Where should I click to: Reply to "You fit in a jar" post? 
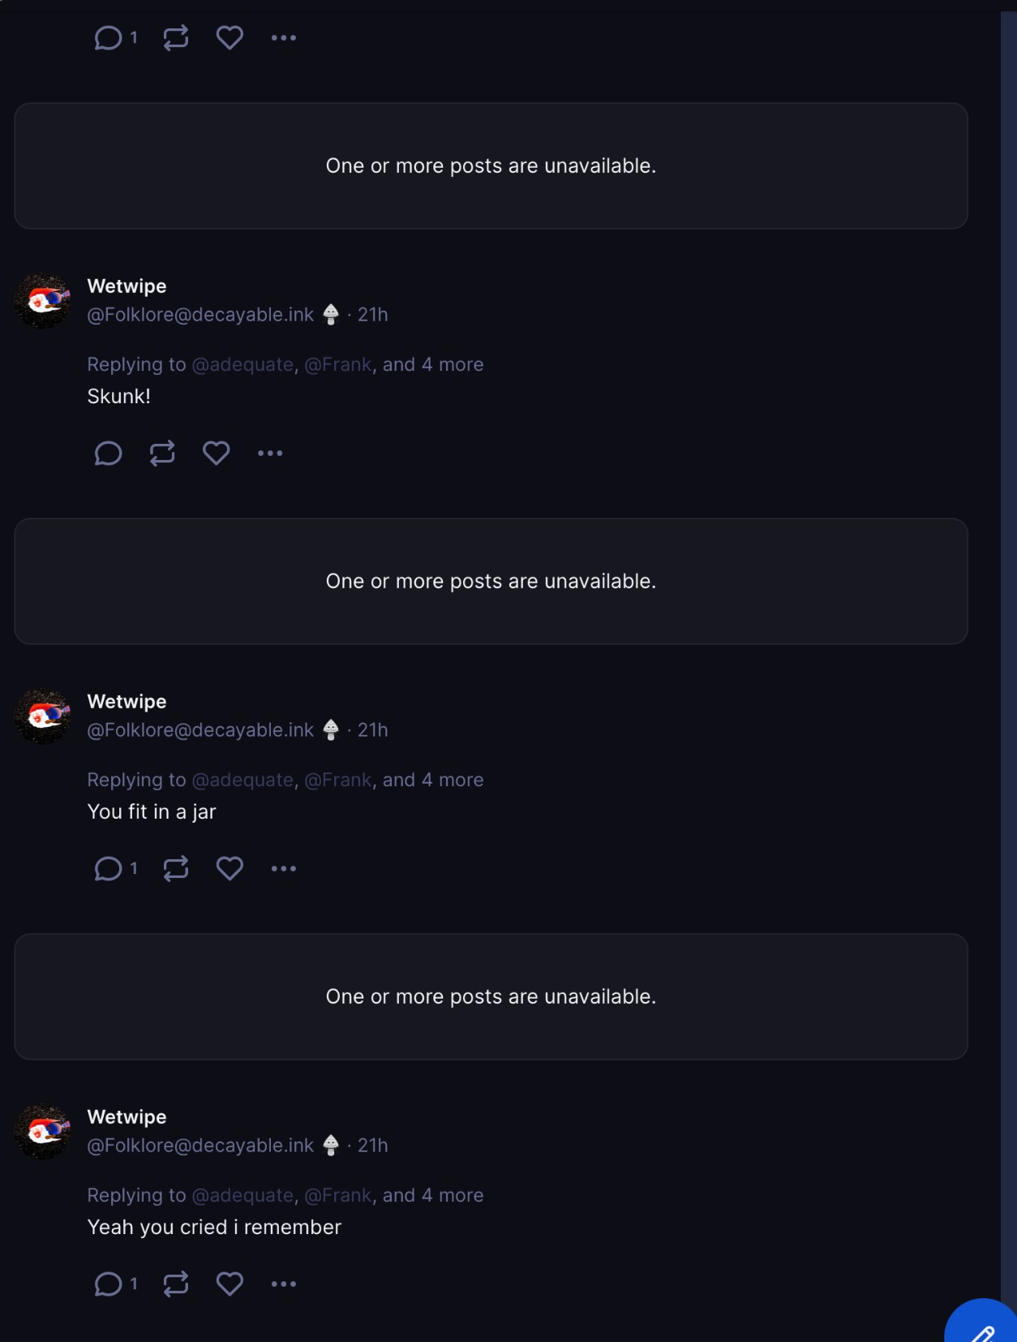[x=108, y=868]
